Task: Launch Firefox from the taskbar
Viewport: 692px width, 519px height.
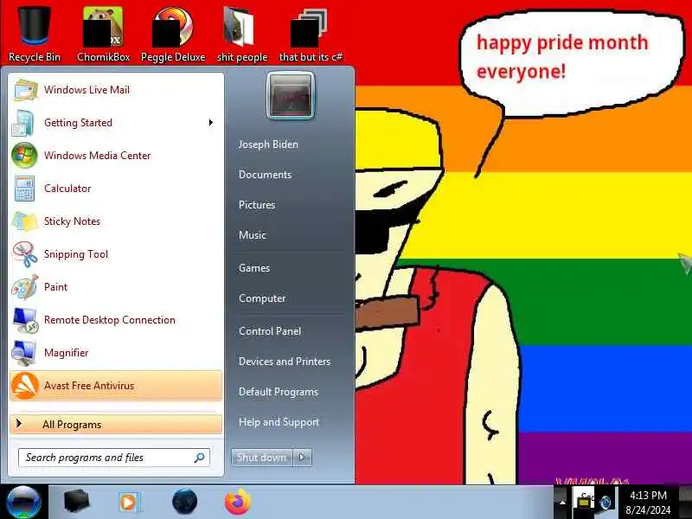Action: (x=239, y=502)
